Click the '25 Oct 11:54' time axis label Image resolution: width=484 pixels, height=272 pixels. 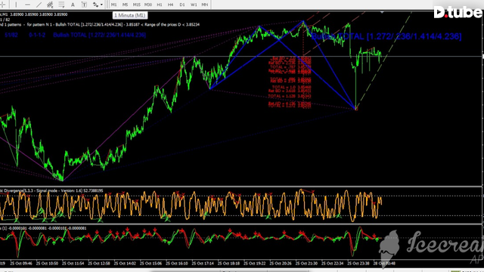click(73, 264)
